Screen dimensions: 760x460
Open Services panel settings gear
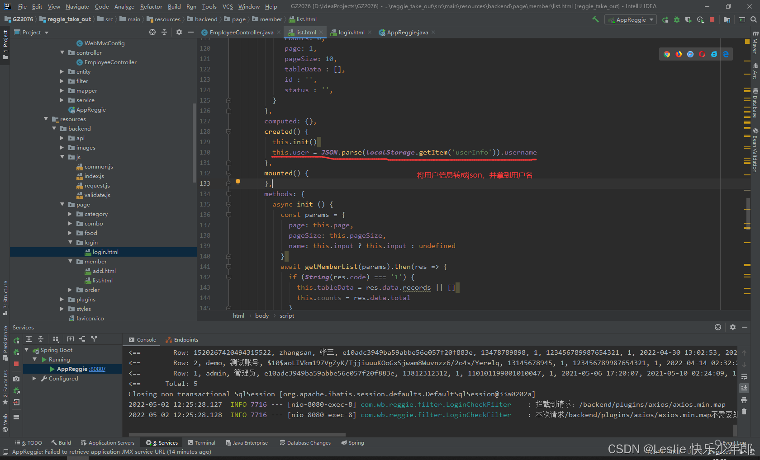(733, 327)
